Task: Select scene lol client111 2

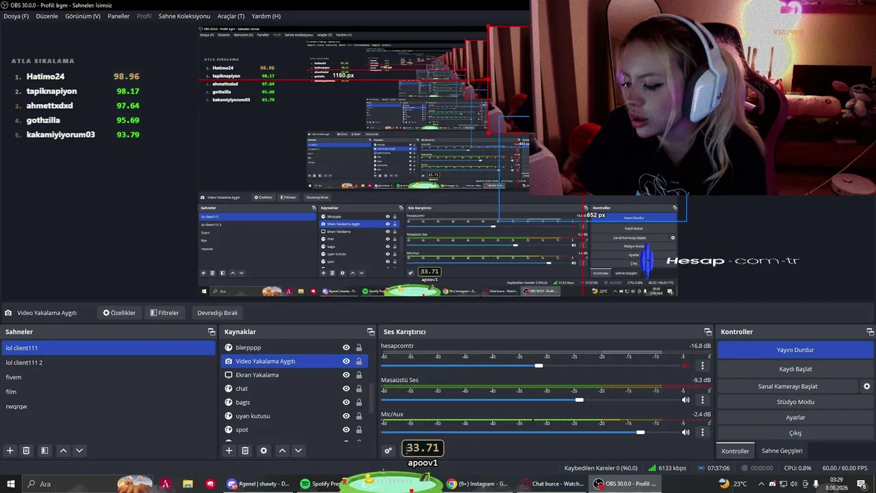Action: pos(108,363)
